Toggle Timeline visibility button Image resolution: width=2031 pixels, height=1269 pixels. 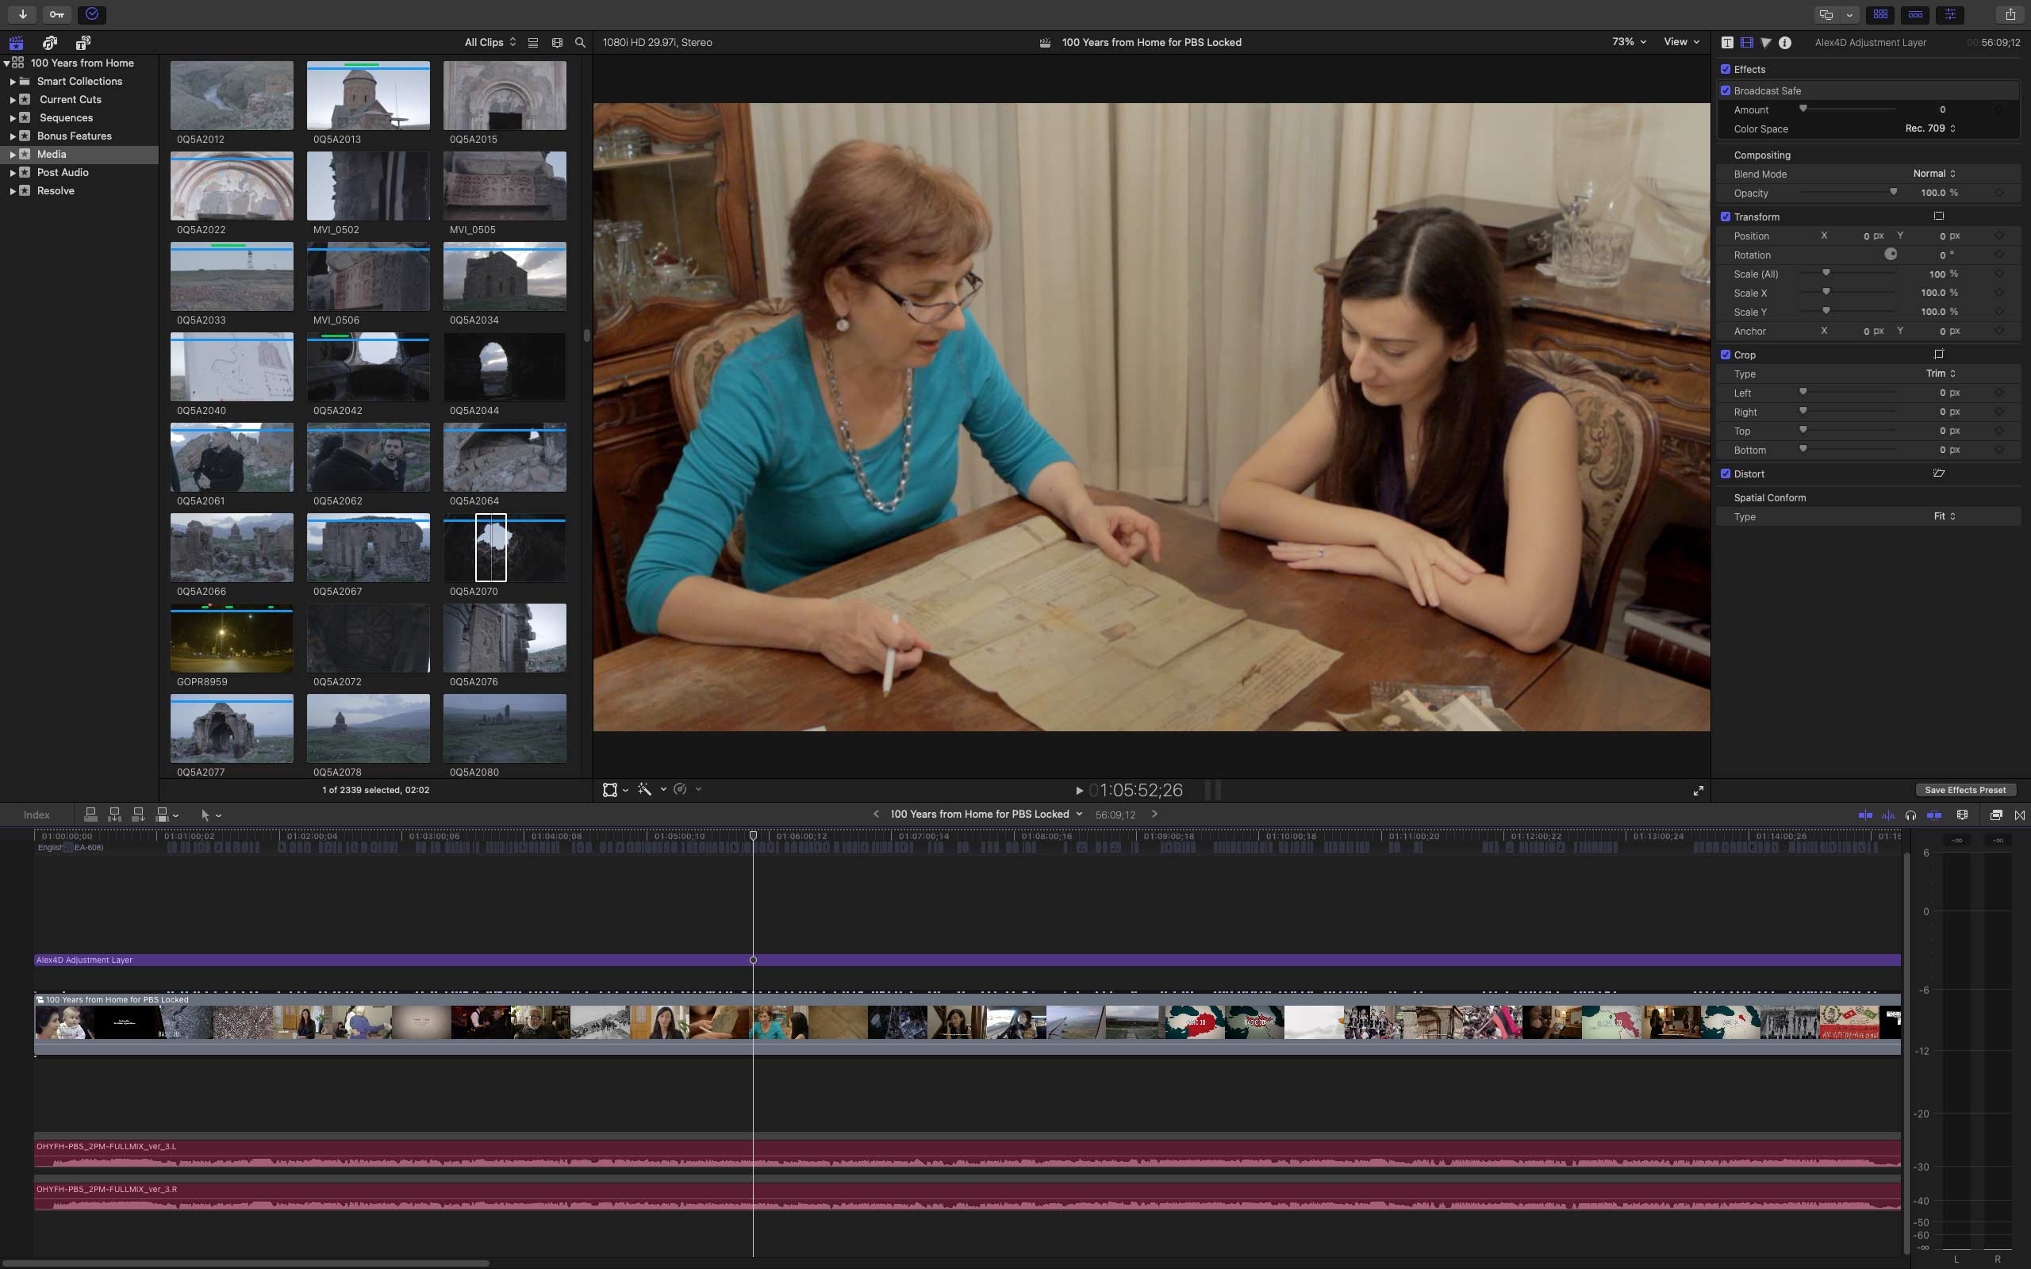(1915, 14)
